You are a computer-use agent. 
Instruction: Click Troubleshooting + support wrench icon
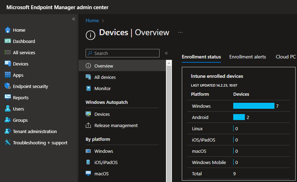point(7,143)
